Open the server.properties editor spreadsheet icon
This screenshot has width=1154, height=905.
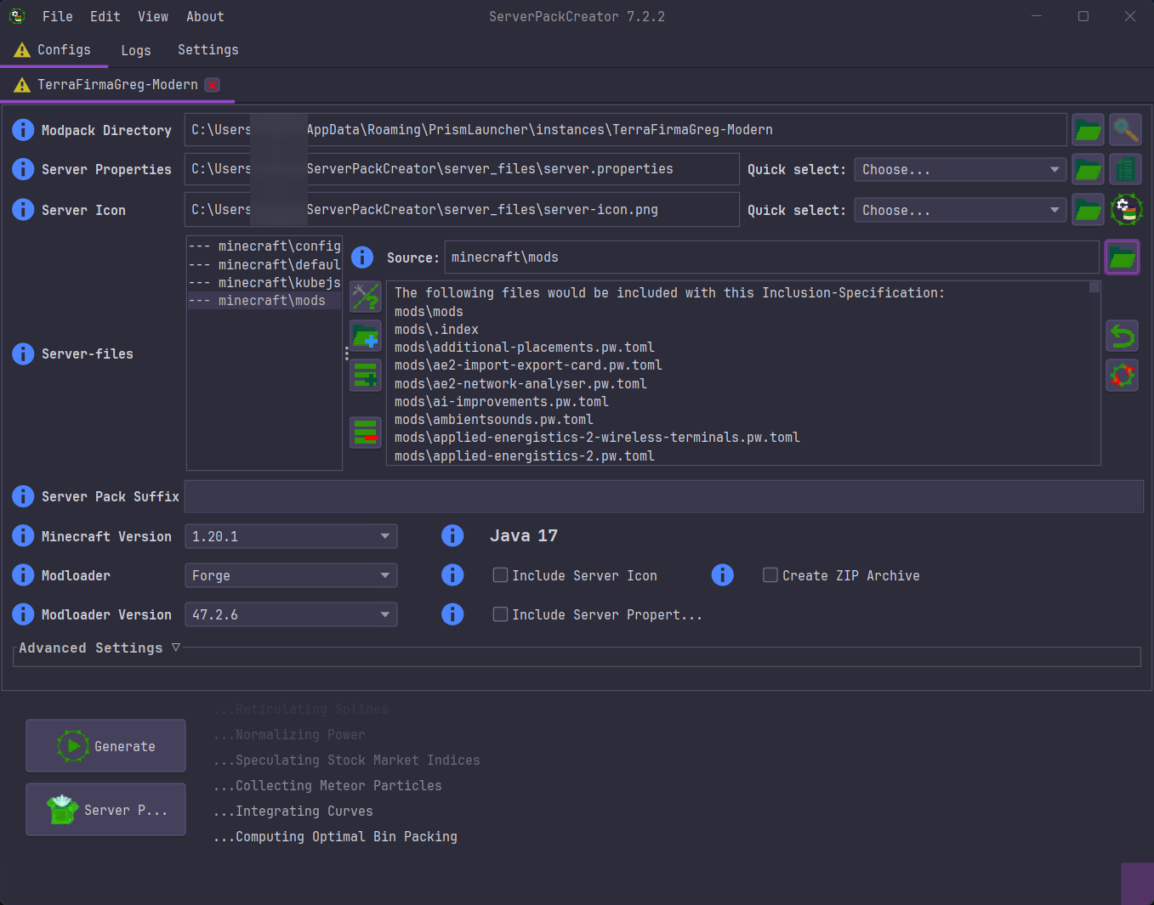click(1125, 170)
